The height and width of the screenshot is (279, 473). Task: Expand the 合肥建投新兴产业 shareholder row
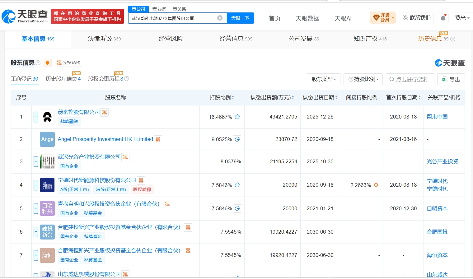click(36, 232)
